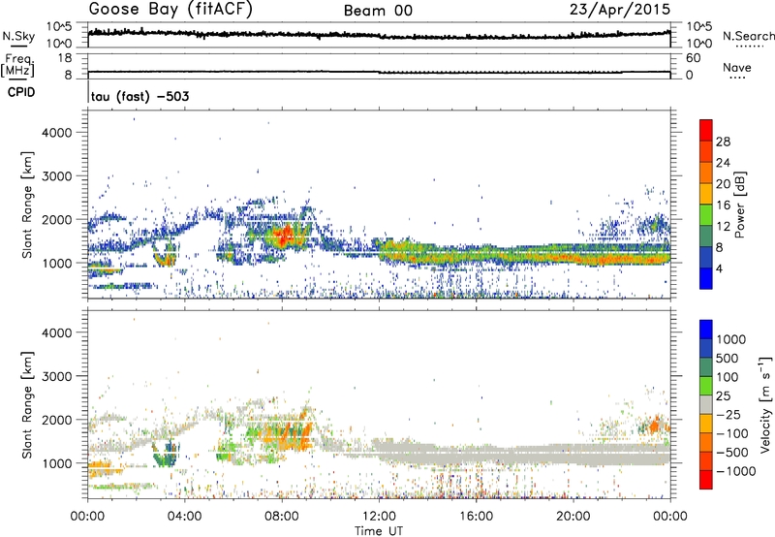Click the '1000' tick on velocity panel range axis
The height and width of the screenshot is (537, 775).
pos(57,464)
